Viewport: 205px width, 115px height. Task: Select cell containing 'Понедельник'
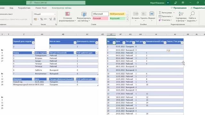pyautogui.click(x=42, y=56)
